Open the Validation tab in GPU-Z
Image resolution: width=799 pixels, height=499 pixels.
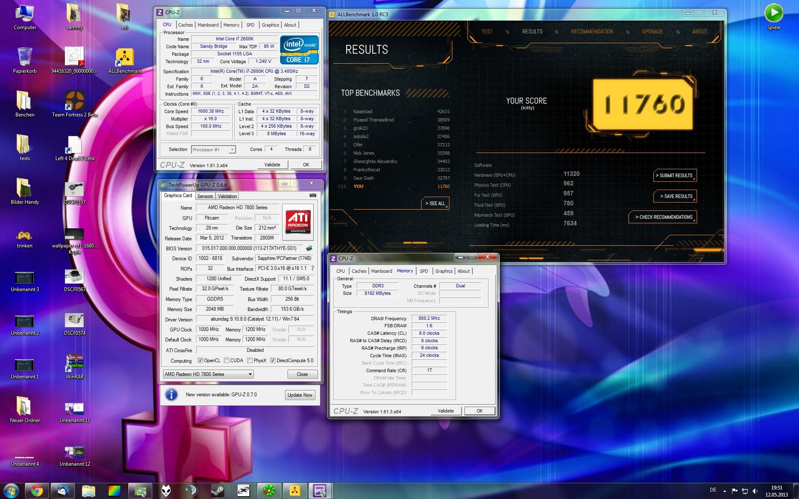tap(227, 196)
